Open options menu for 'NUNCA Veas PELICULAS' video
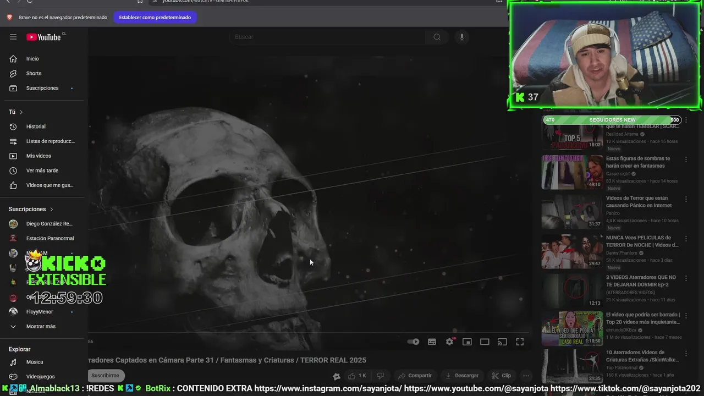The image size is (704, 396). point(686,239)
